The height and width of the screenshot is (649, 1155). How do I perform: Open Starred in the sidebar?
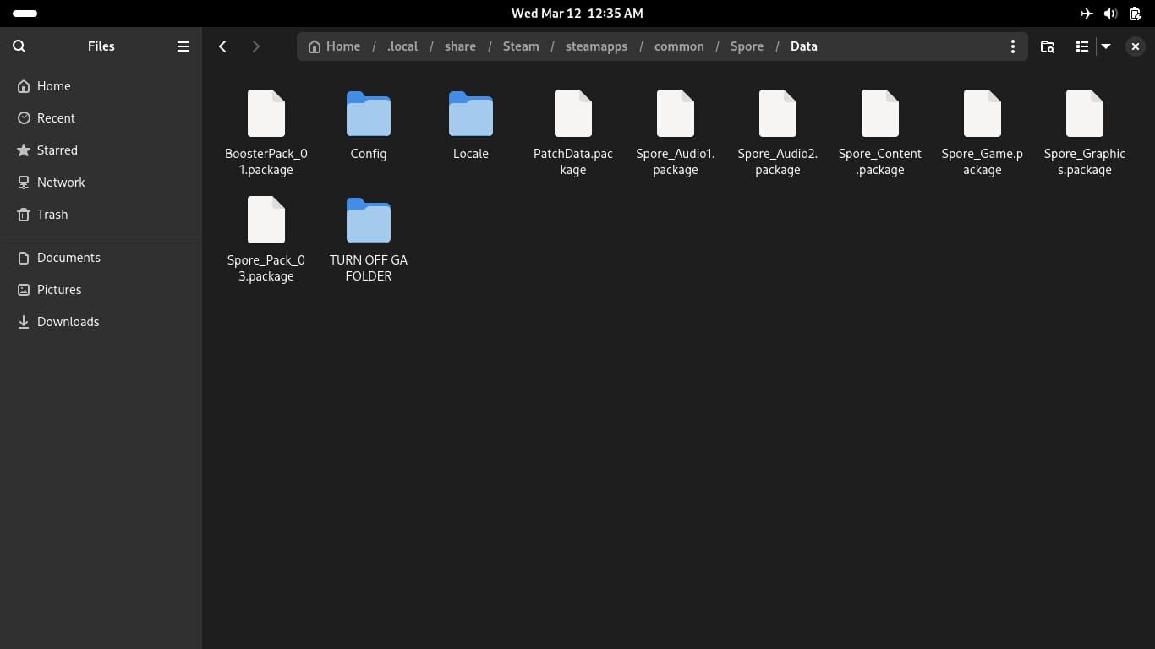pos(101,150)
